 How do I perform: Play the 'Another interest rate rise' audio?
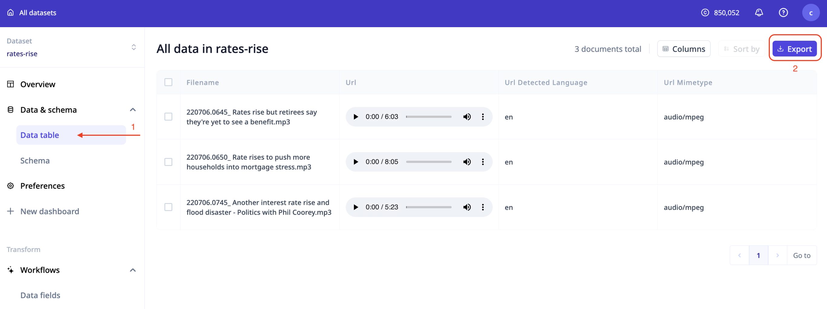(356, 207)
